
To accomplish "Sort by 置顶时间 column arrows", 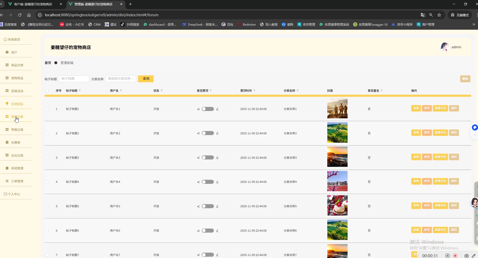I will click(254, 91).
